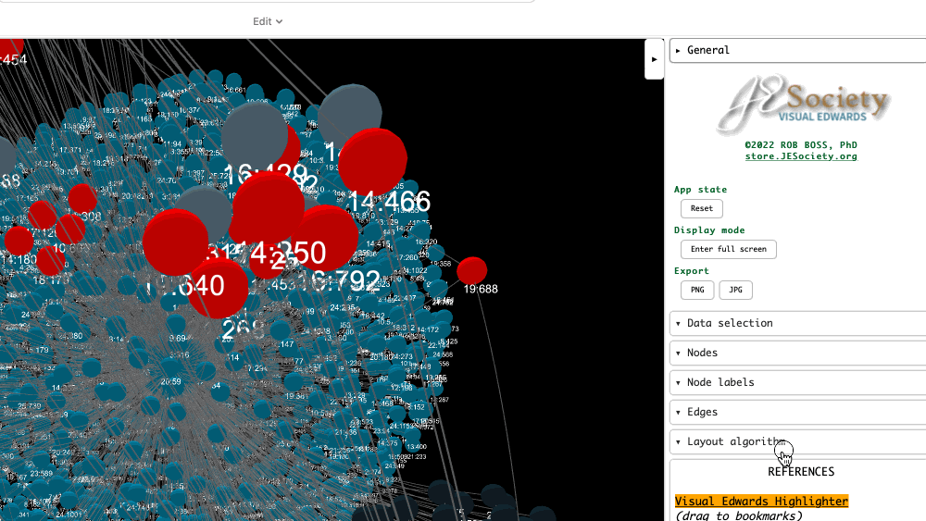Export the graph as JPG
The image size is (926, 521).
pyautogui.click(x=735, y=290)
